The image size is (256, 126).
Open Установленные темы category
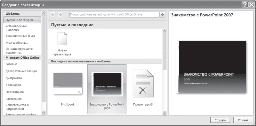point(20,36)
